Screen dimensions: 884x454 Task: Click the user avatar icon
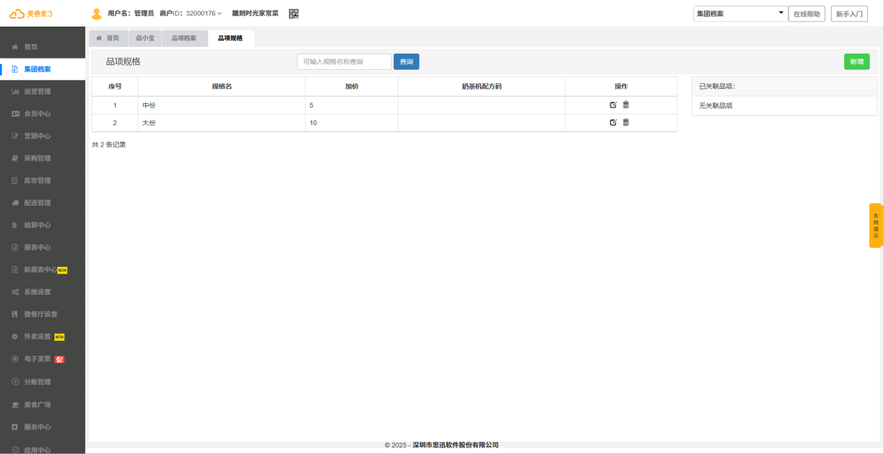(x=96, y=13)
